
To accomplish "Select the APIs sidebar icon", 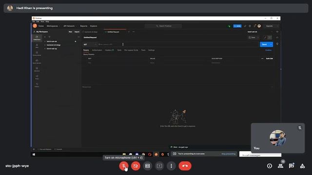I will click(x=37, y=46).
